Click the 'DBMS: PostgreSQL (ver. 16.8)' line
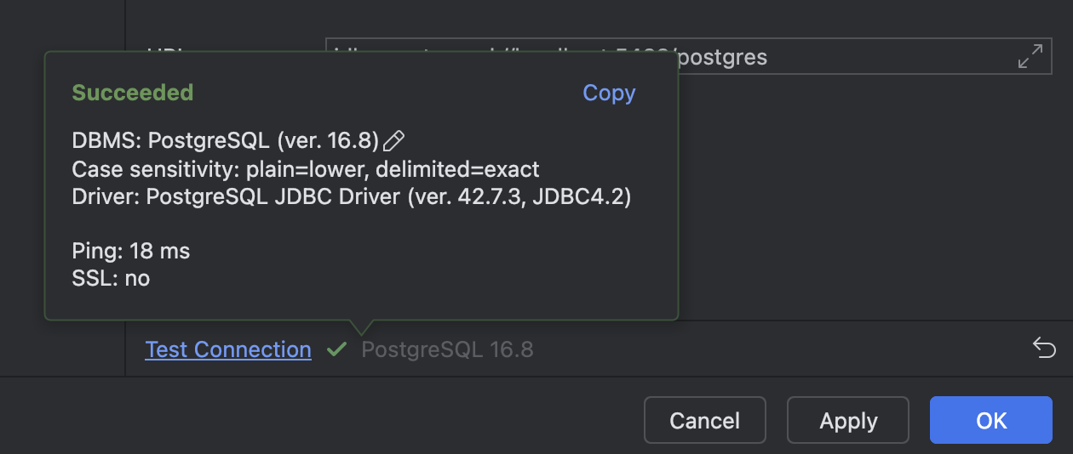The height and width of the screenshot is (454, 1073). (226, 141)
